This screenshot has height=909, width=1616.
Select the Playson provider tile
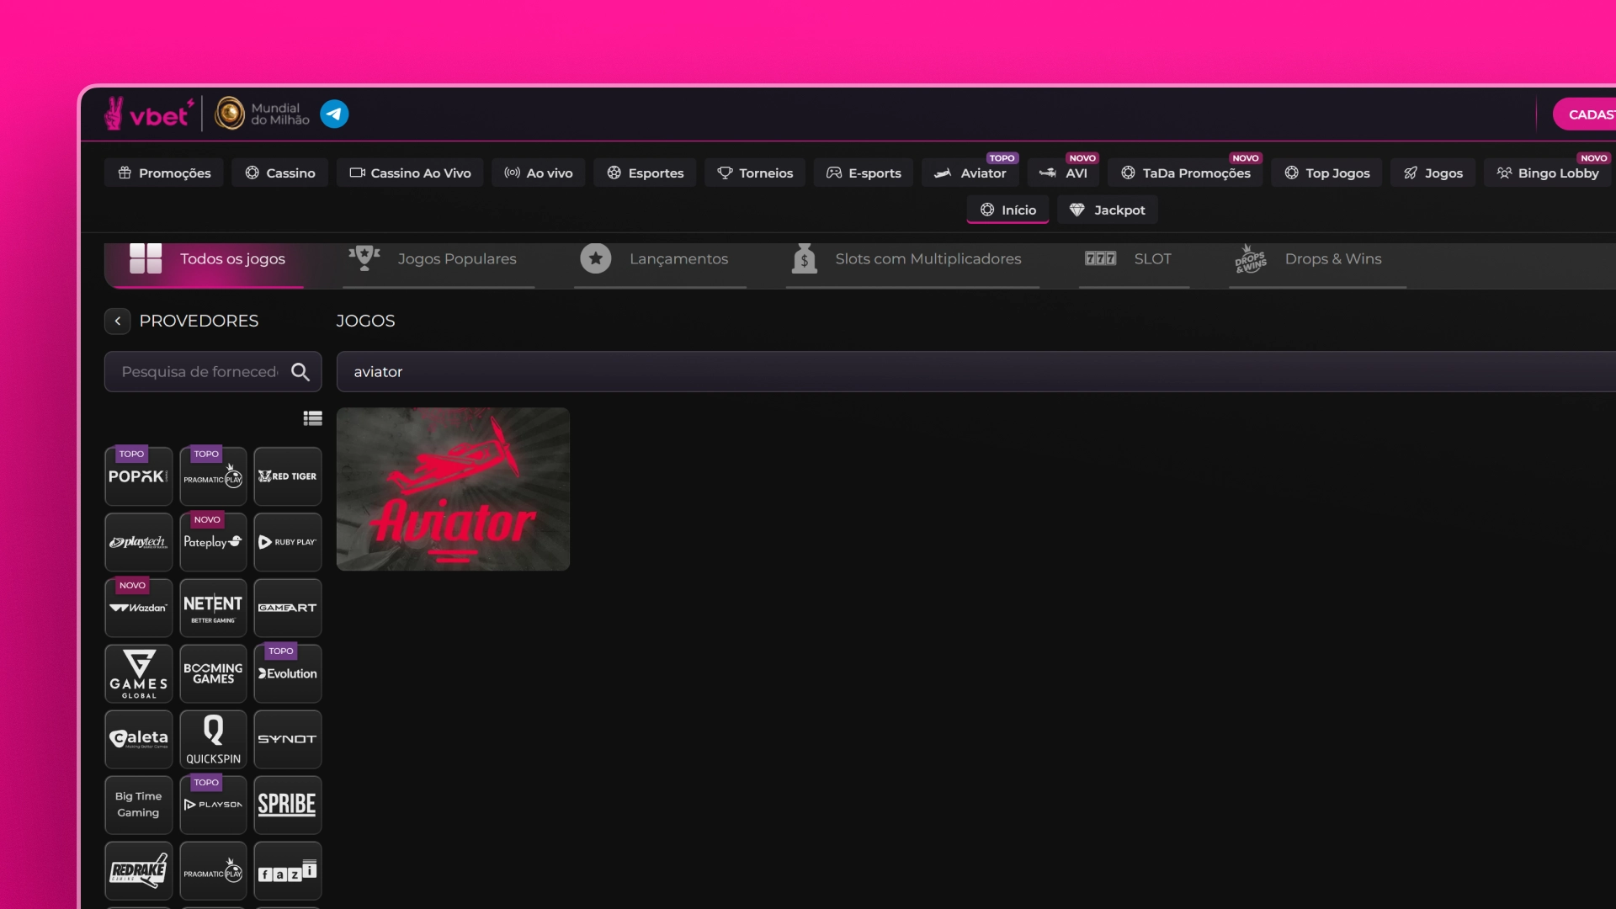pos(213,805)
